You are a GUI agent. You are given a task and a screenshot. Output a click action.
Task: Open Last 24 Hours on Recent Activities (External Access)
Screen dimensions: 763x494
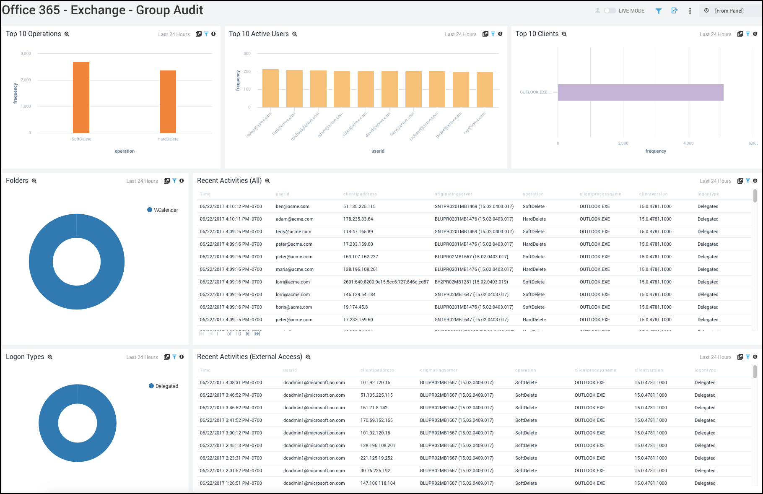coord(715,357)
